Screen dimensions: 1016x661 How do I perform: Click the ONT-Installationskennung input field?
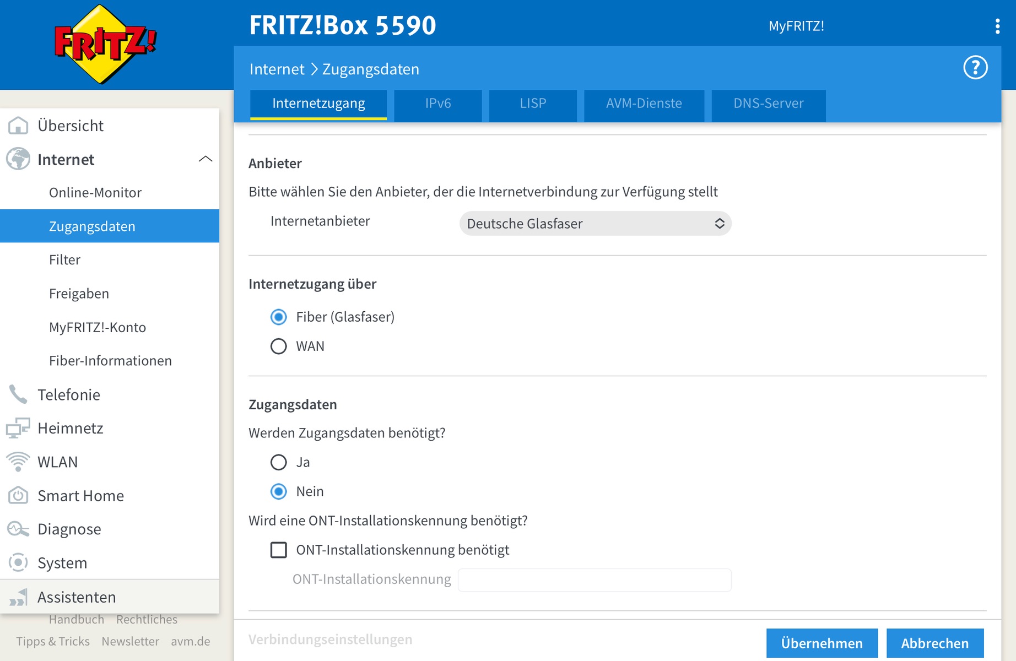point(595,579)
